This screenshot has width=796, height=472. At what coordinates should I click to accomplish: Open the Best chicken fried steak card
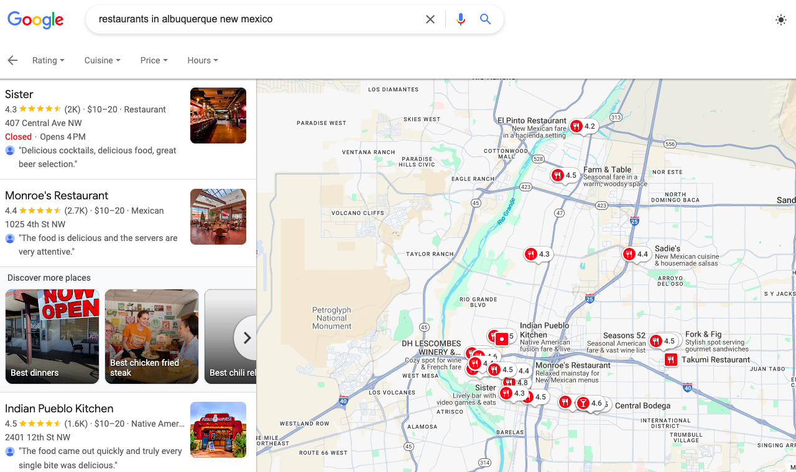[152, 337]
